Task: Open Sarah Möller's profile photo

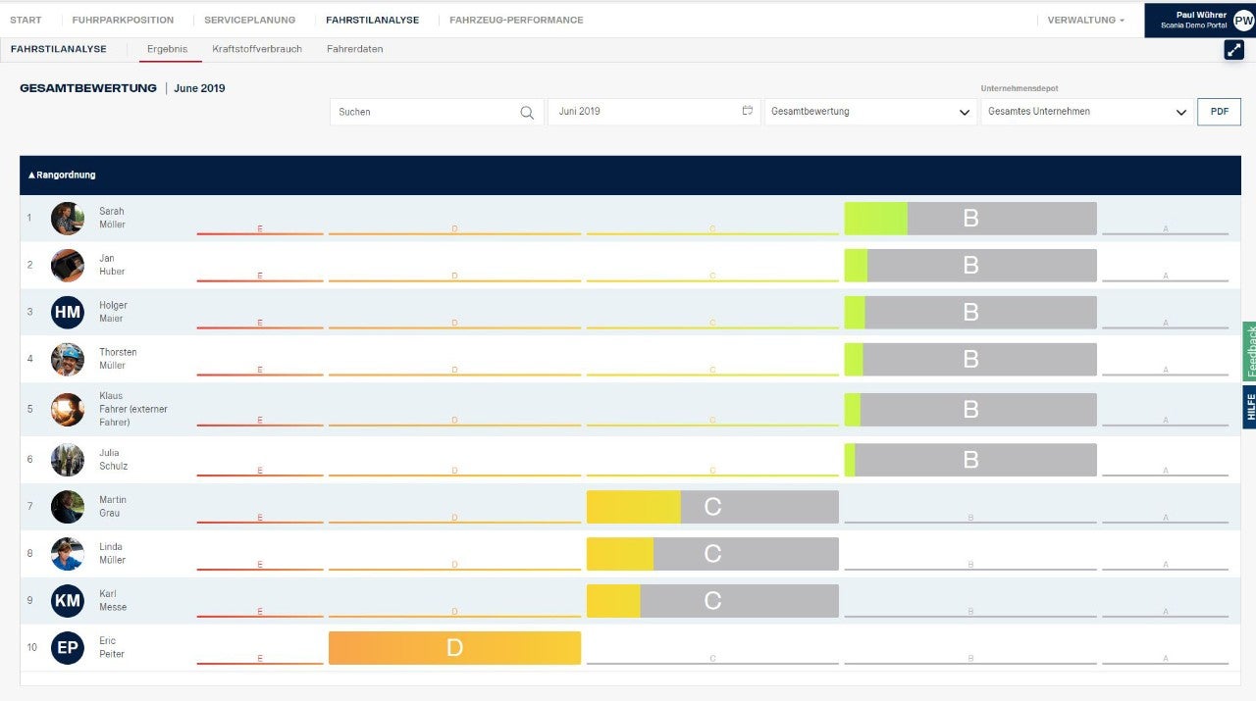Action: pos(68,218)
